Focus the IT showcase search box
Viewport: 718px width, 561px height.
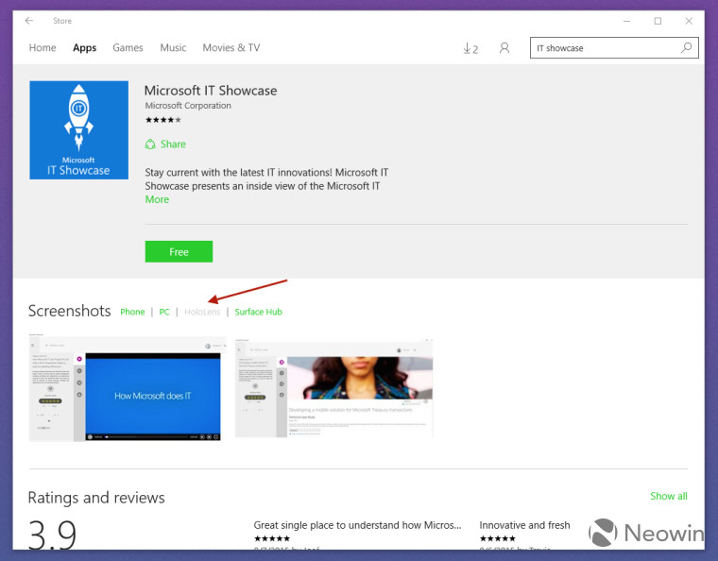(614, 48)
